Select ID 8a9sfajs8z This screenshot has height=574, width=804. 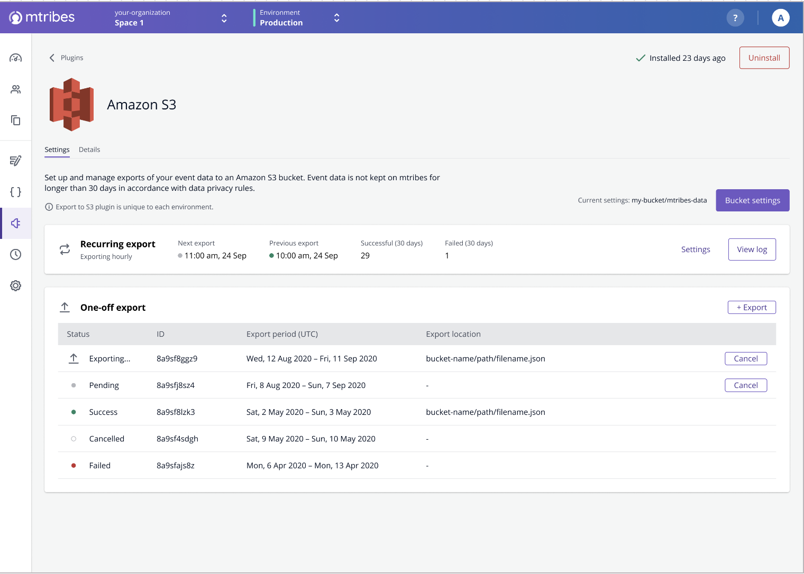(x=176, y=466)
